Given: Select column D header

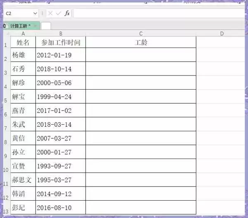Looking at the screenshot, I should point(222,33).
